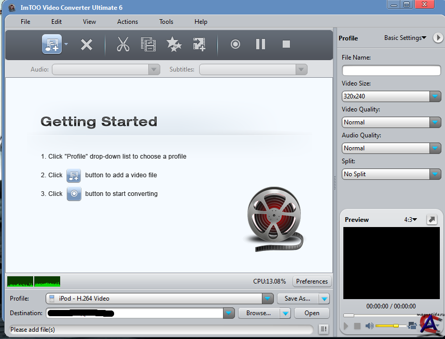Image resolution: width=445 pixels, height=339 pixels.
Task: Click the 00:00:00 / 00:00:00 time display
Action: pos(391,306)
